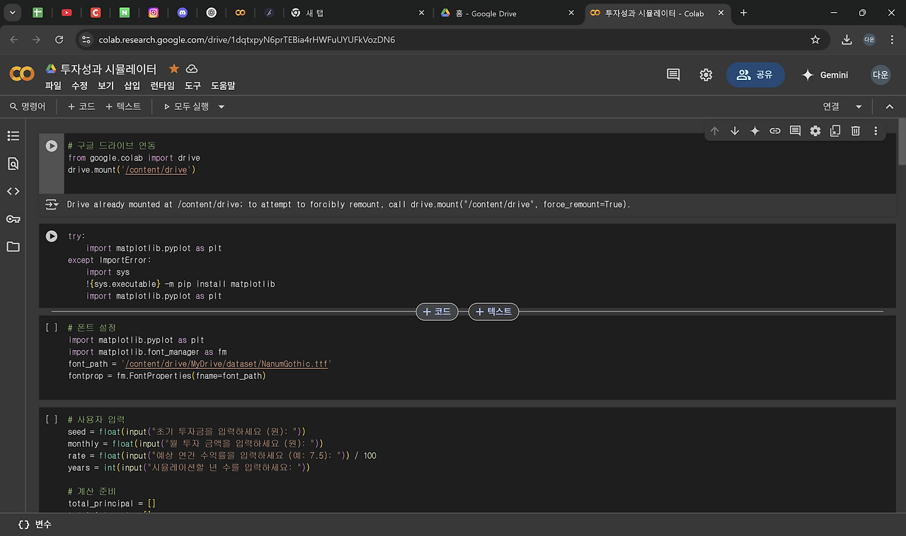Add a comment to the selected cell
906x536 pixels.
point(795,131)
